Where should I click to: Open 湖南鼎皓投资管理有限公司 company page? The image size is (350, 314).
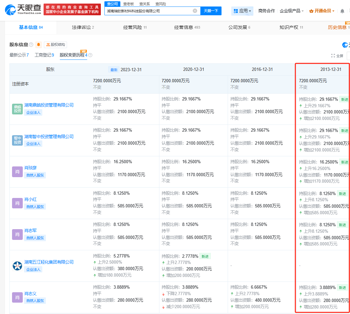point(49,105)
